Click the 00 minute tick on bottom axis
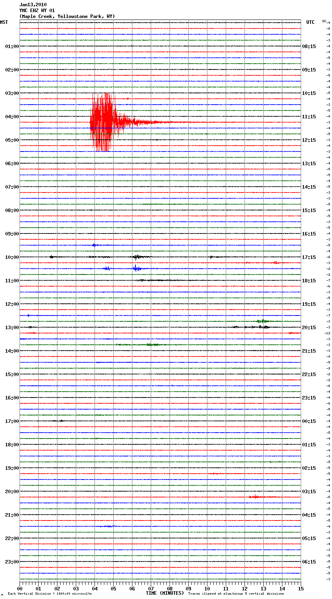 pos(20,588)
